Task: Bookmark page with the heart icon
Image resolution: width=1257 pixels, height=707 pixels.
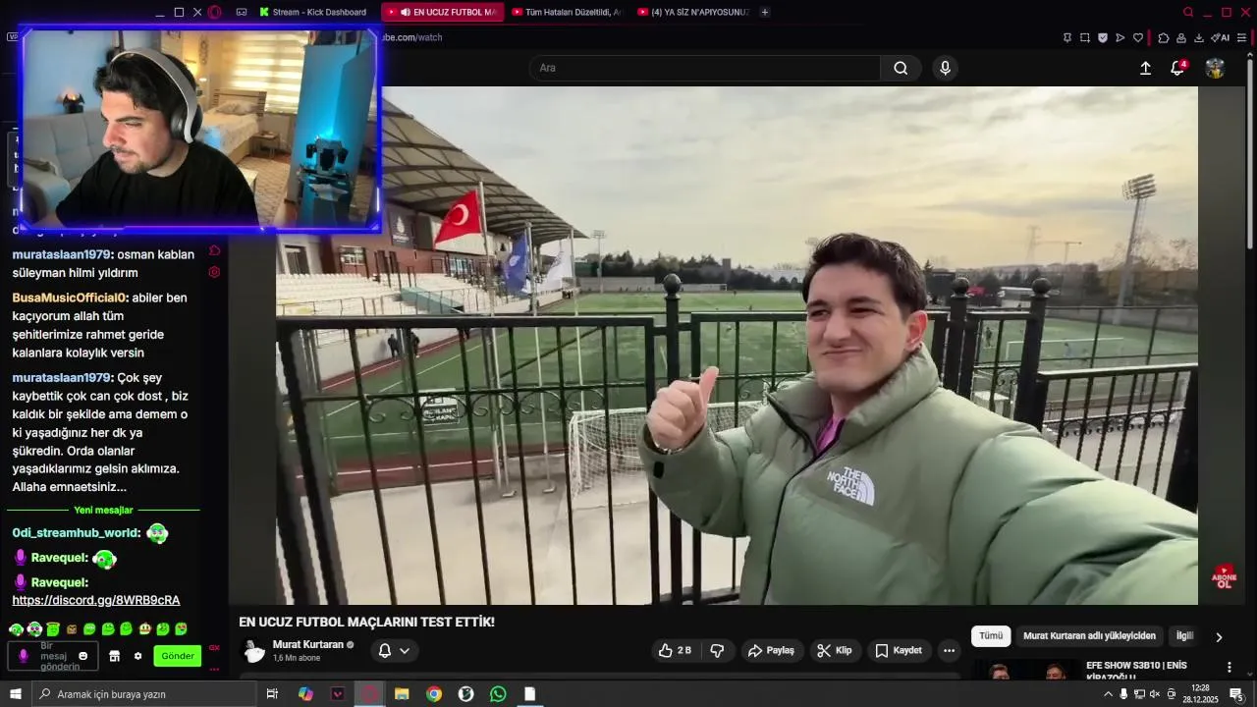Action: [x=1138, y=37]
